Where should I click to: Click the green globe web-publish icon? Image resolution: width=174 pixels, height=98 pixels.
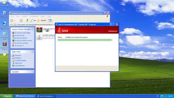pos(13,41)
